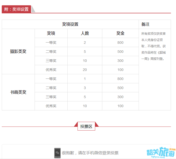Click 一等奖 in the 书画类奖 section
176x159 pixels.
tap(51, 79)
